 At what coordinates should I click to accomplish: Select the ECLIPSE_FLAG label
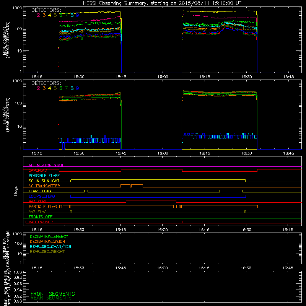42,196
